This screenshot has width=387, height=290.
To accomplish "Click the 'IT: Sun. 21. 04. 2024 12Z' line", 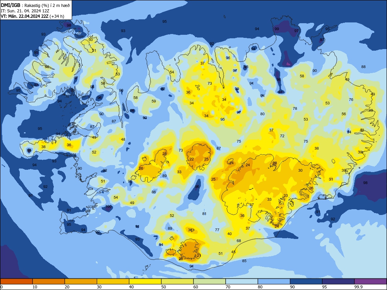I will coord(25,11).
